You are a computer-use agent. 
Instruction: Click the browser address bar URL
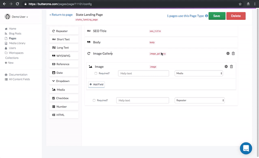point(60,4)
